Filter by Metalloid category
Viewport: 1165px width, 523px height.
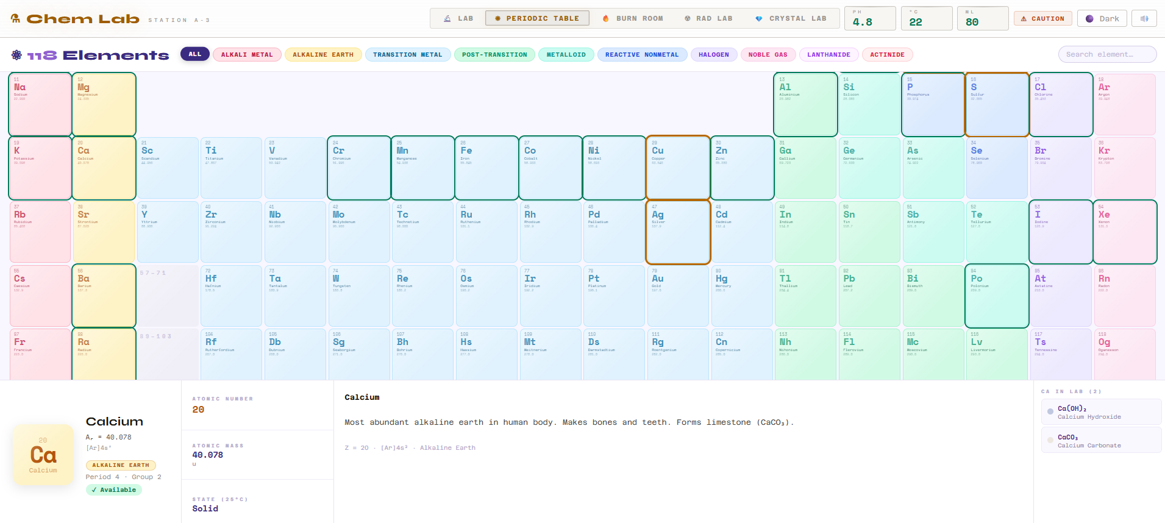(x=566, y=54)
